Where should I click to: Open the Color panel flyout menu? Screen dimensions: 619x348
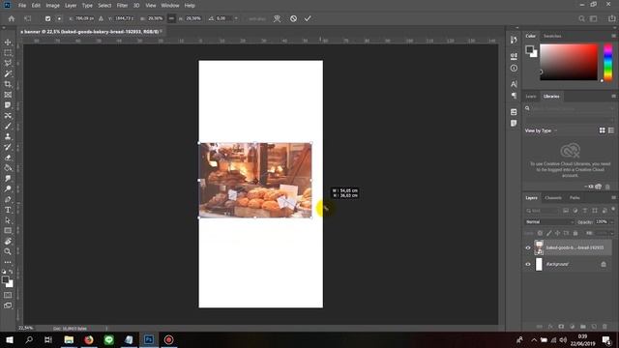(x=613, y=36)
